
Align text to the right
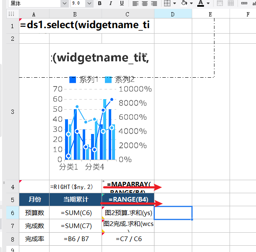(154, 3)
